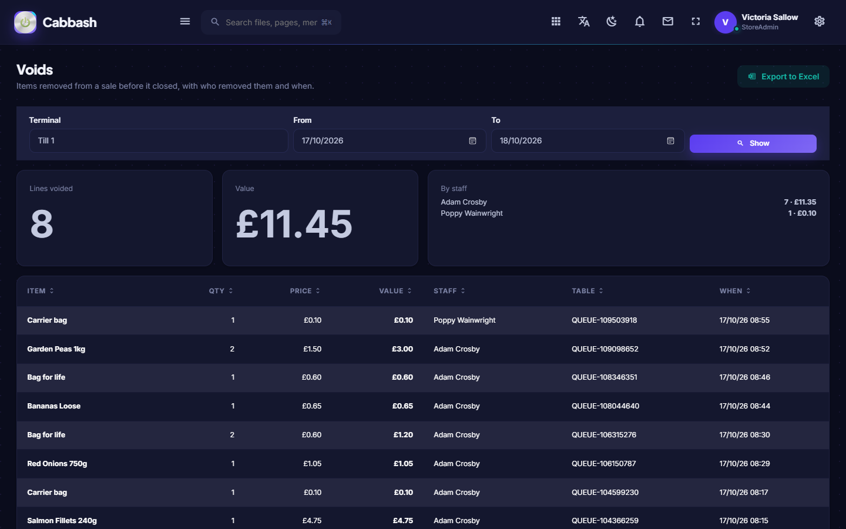Open the apps grid launcher
The image size is (846, 529).
tap(556, 22)
